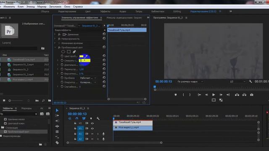Toggle lock on track A1
This screenshot has height=151, width=269.
tap(75, 134)
